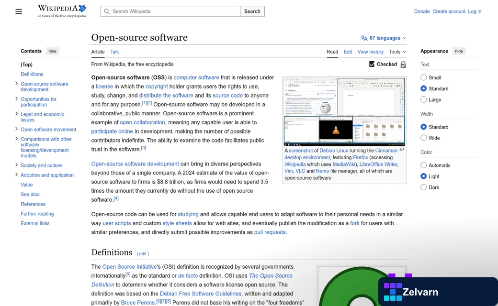Click the page protection lock icon
The height and width of the screenshot is (306, 498).
tap(403, 65)
